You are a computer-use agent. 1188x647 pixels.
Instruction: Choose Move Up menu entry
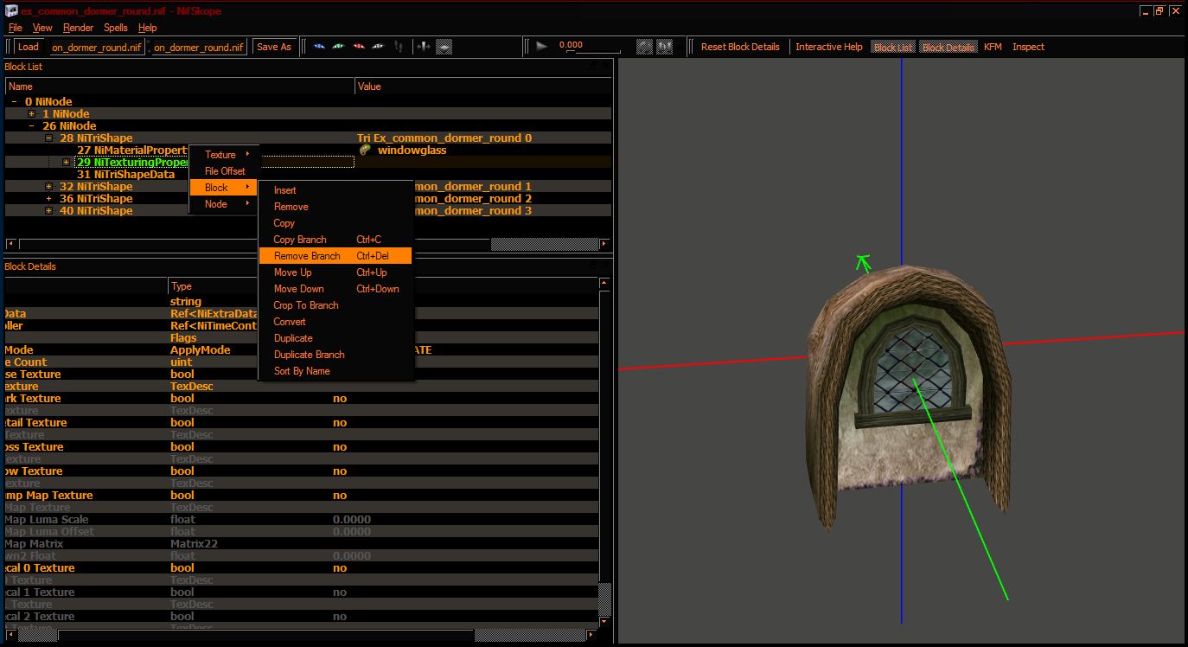point(335,272)
